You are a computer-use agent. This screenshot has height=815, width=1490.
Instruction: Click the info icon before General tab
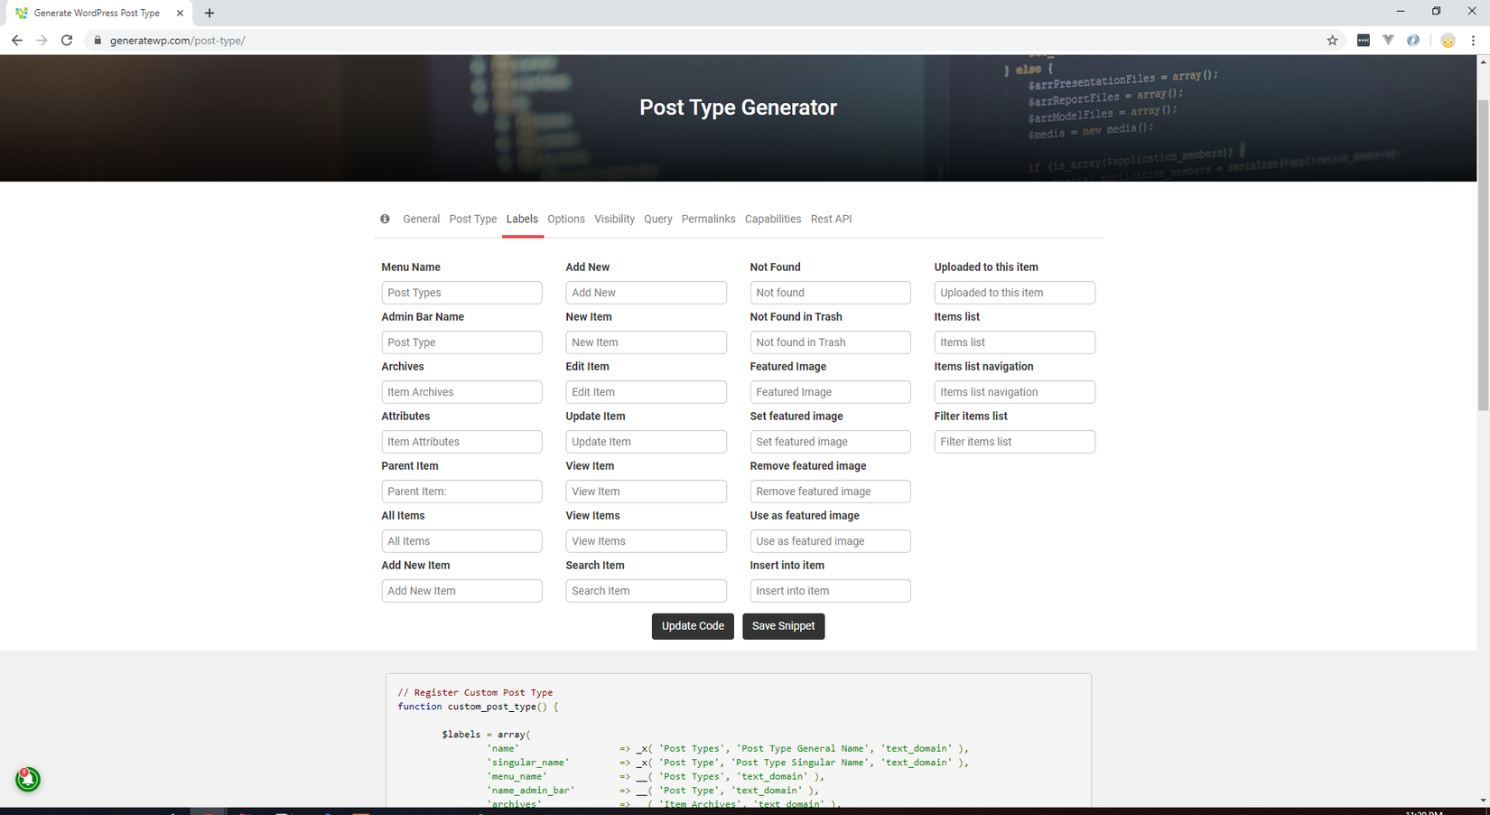point(385,219)
